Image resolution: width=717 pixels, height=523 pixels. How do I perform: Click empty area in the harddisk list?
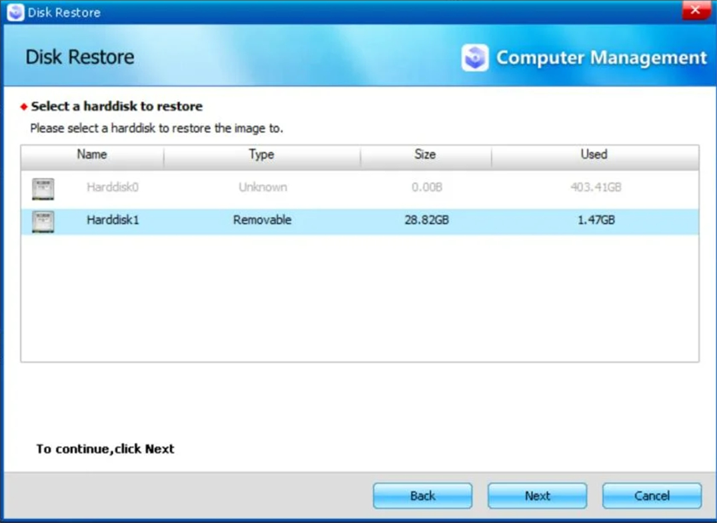click(360, 300)
